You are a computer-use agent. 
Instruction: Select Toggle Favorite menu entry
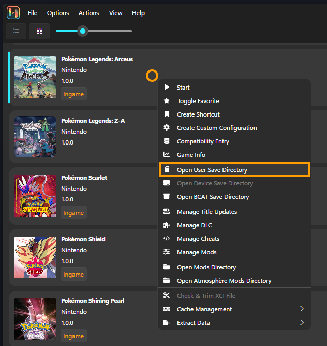point(234,101)
